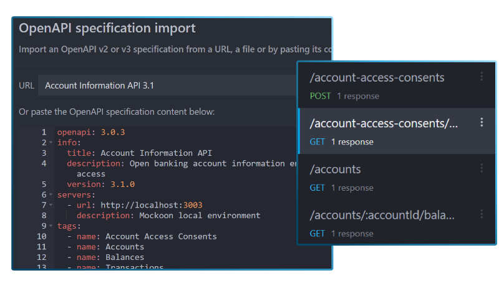Collapse the url entry fold at line 7
This screenshot has height=283, width=499.
[51, 205]
